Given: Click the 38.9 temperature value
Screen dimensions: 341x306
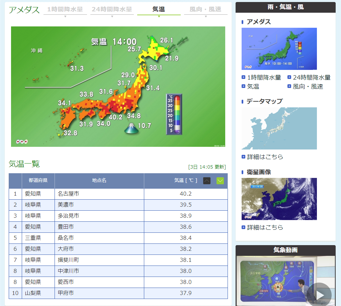Looking at the screenshot, I should click(x=186, y=216).
